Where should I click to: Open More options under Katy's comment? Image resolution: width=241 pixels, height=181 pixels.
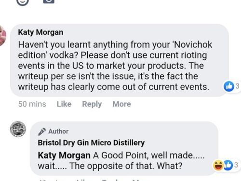coord(121,104)
